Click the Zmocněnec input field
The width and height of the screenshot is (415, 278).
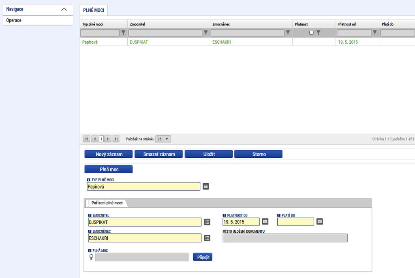tap(145, 238)
